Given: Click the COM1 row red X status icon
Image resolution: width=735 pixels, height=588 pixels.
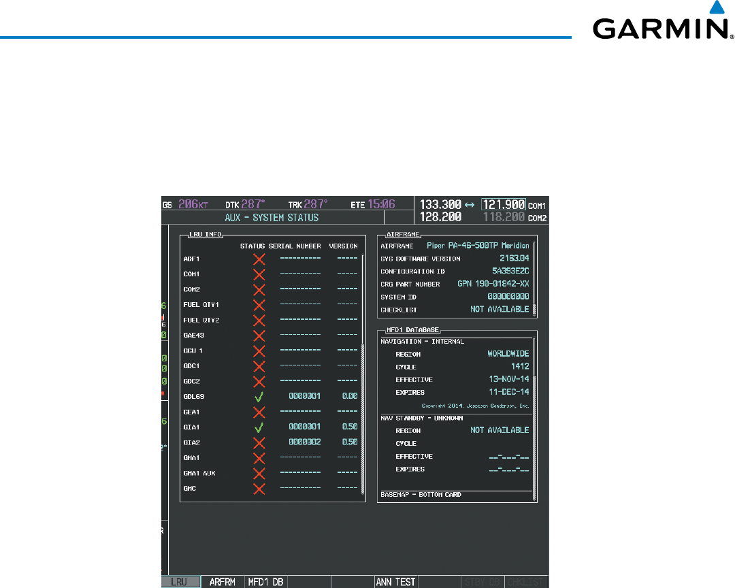Looking at the screenshot, I should point(259,274).
